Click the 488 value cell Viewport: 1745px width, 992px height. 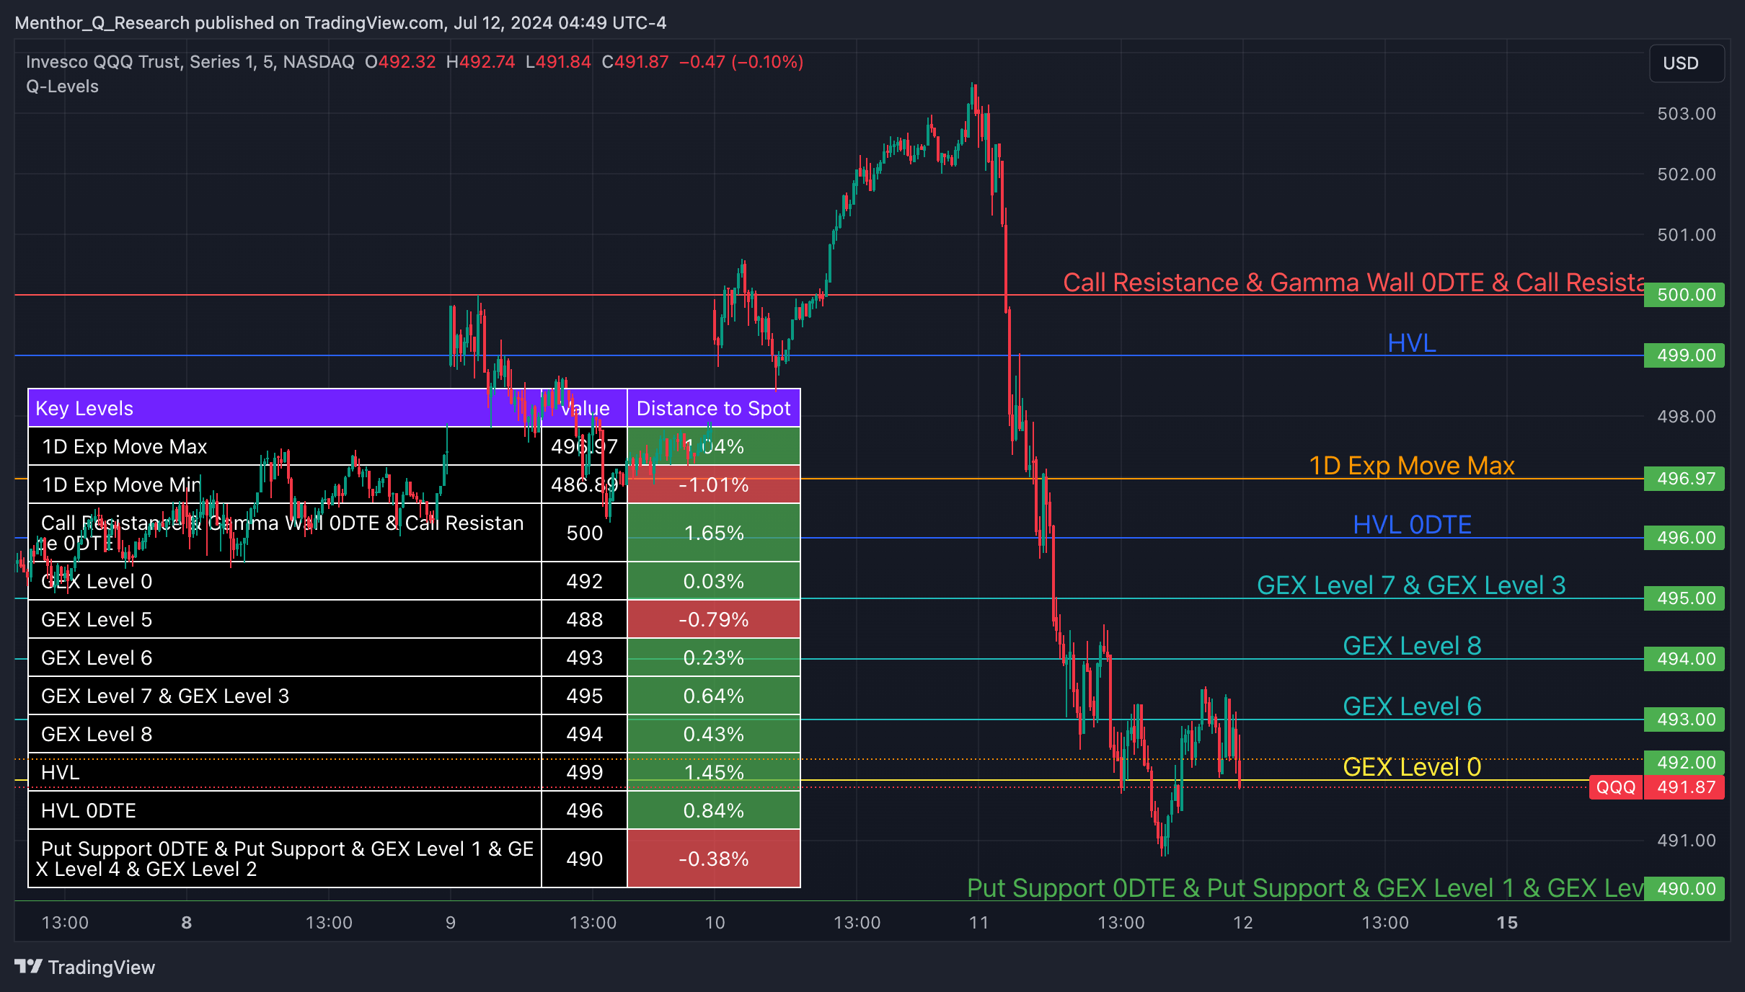tap(585, 620)
